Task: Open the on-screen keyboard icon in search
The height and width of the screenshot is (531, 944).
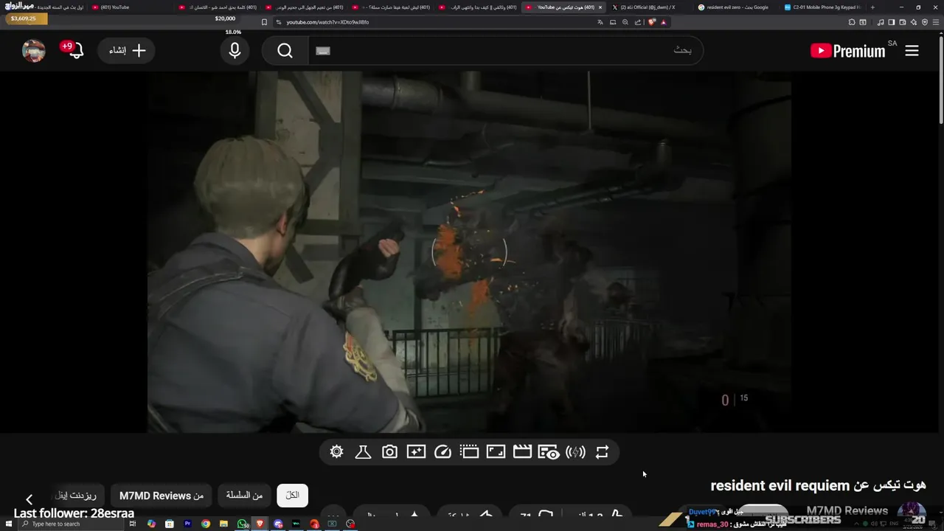Action: [x=323, y=51]
